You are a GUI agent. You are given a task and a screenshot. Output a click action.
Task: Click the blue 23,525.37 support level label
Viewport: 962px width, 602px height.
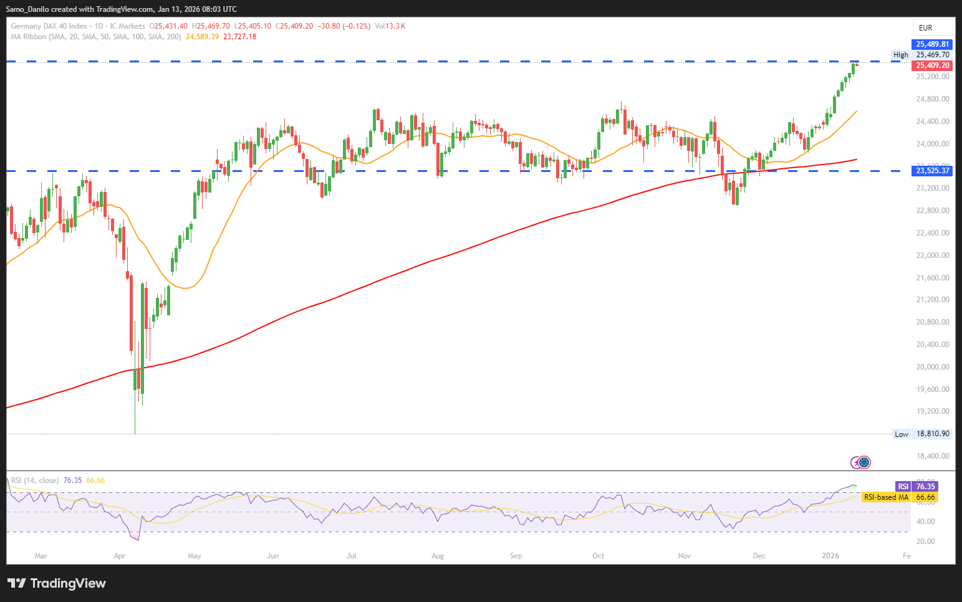pyautogui.click(x=932, y=171)
